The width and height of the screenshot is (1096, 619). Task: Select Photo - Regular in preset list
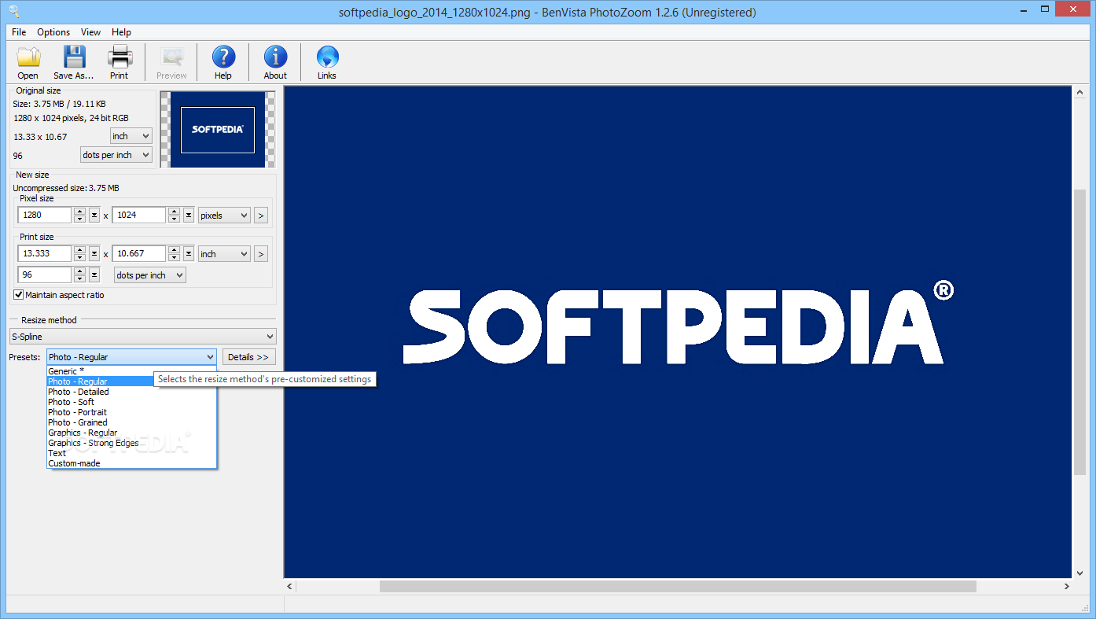coord(101,381)
